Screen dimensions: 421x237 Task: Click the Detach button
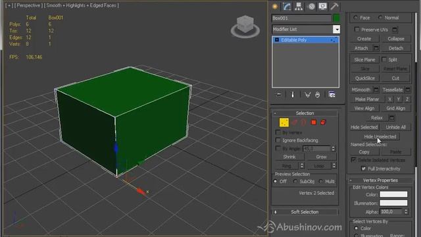click(396, 48)
